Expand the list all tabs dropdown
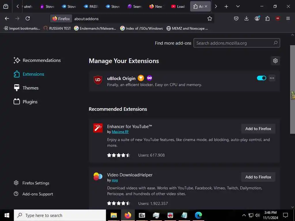295x221 pixels. [x=238, y=6]
